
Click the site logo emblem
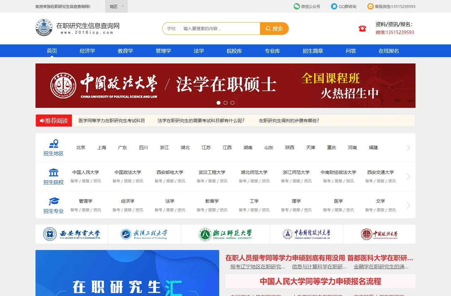point(44,27)
